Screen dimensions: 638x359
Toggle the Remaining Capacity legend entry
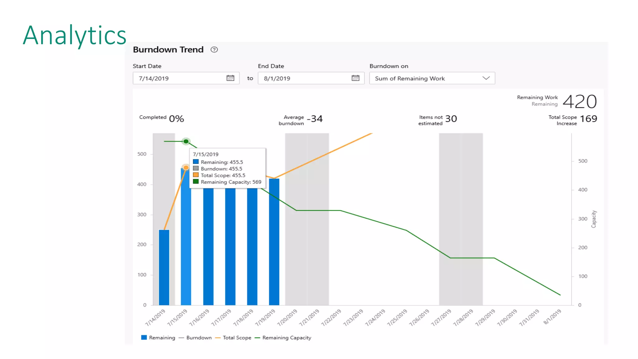click(287, 337)
